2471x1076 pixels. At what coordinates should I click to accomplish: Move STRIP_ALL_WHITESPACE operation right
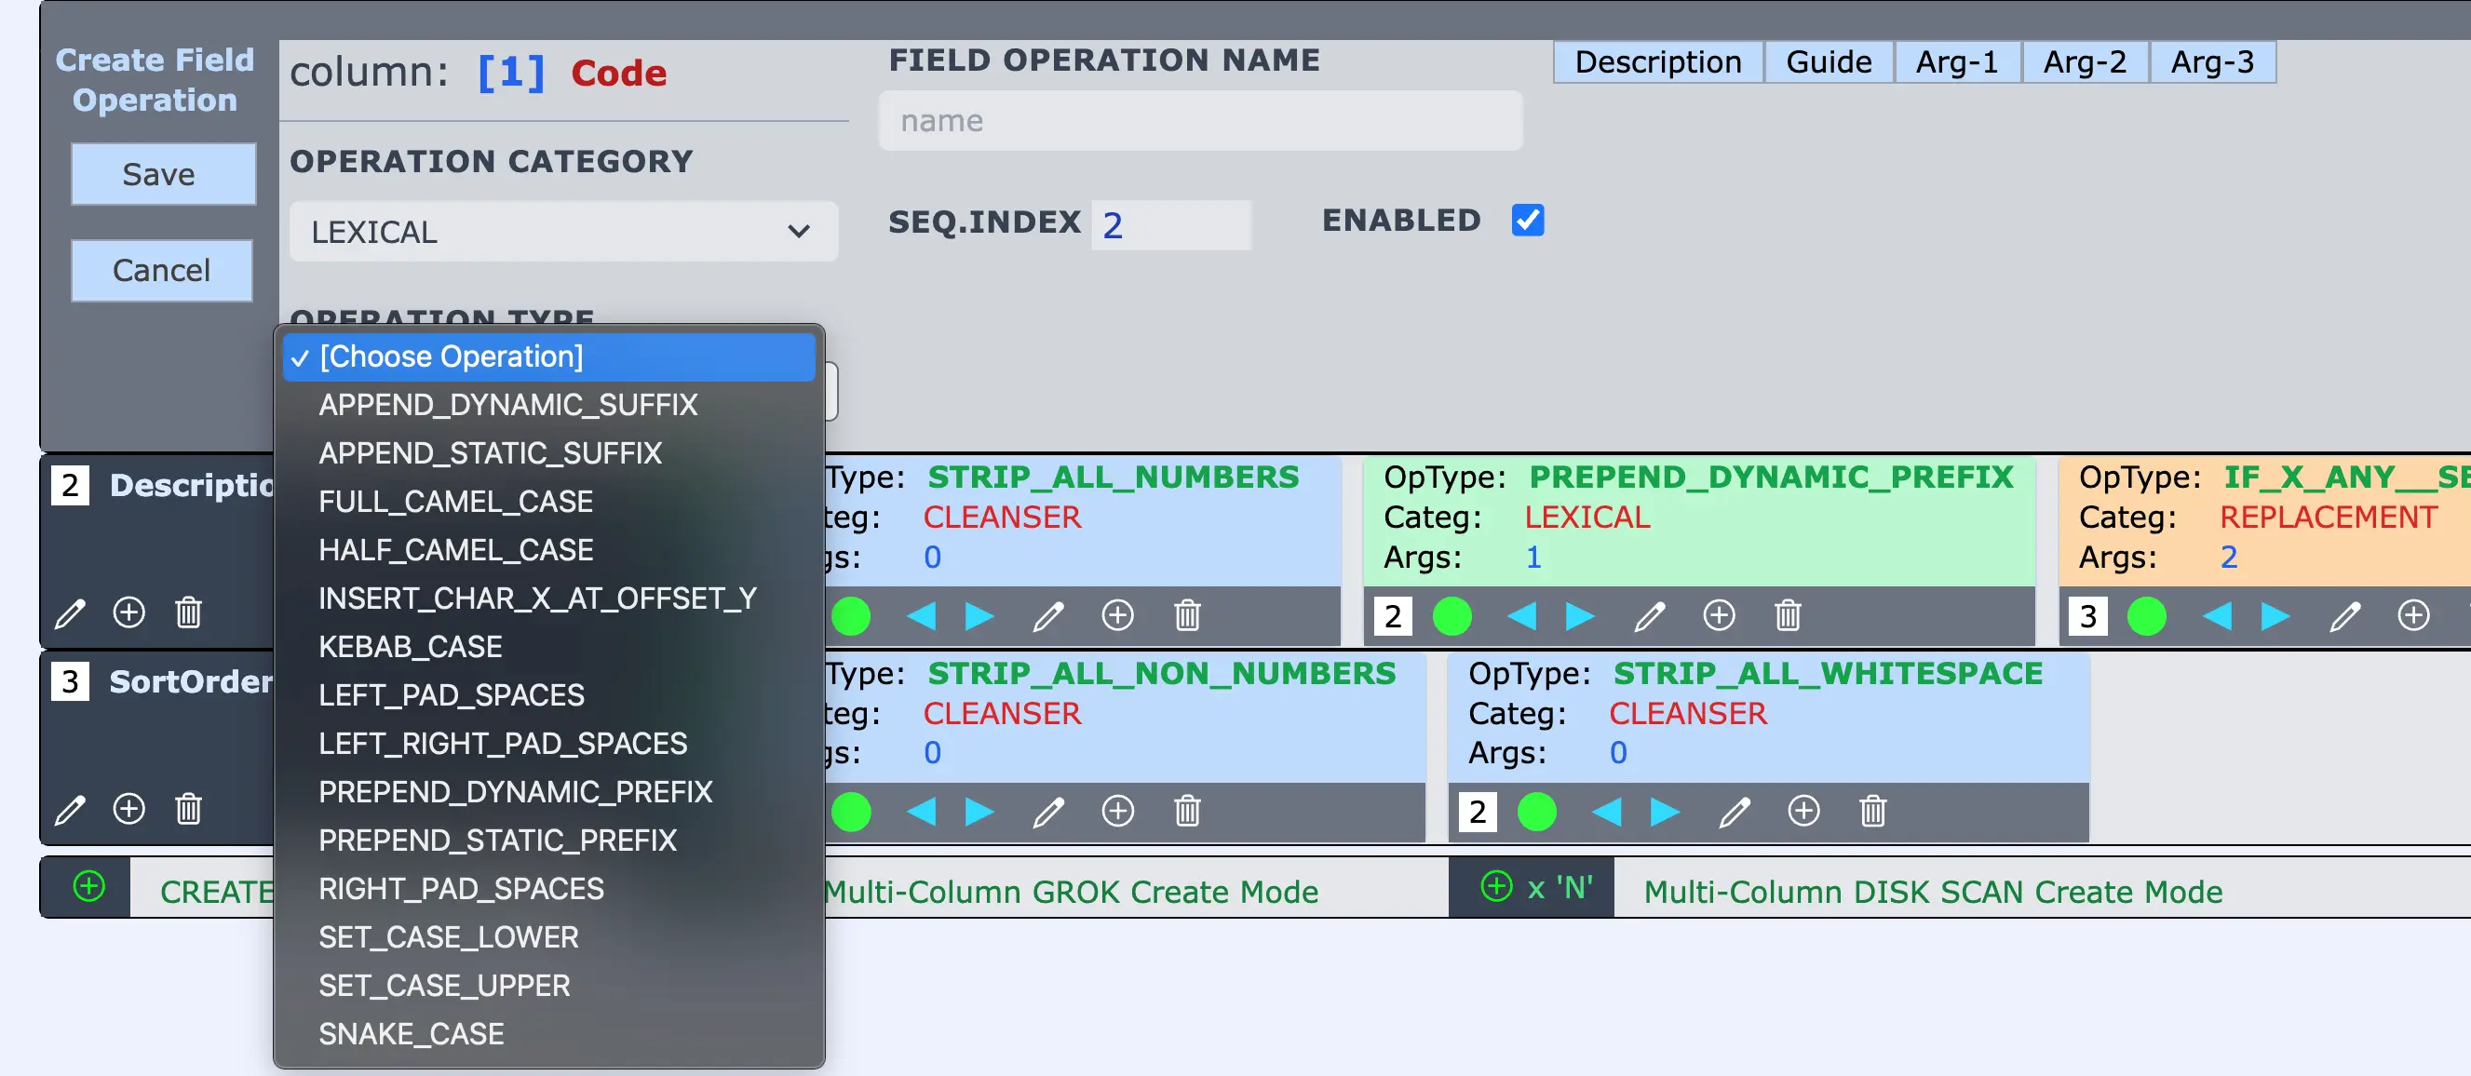click(1666, 813)
